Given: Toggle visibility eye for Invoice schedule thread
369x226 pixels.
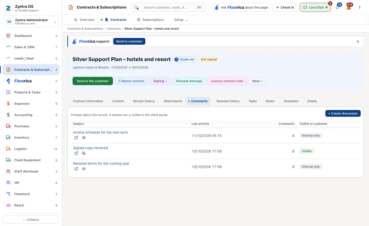Looking at the screenshot, I should [84, 138].
